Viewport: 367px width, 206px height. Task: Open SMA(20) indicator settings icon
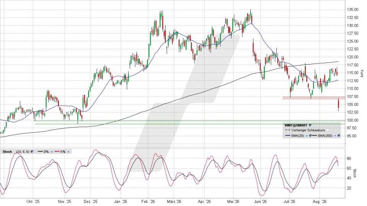coord(310,136)
